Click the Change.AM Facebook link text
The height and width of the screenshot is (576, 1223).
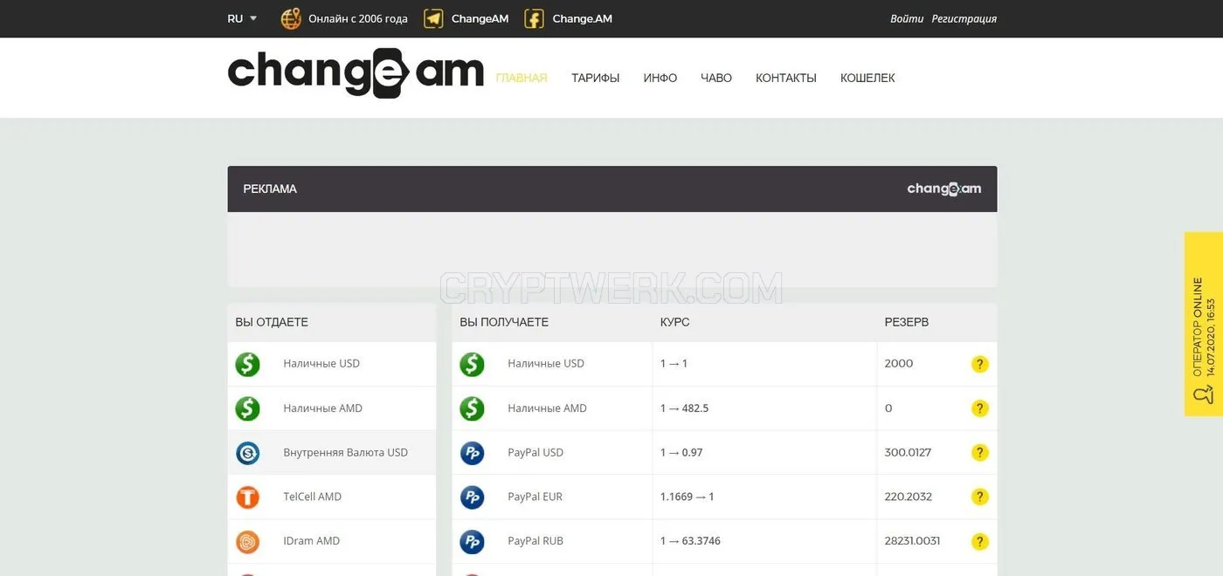(582, 18)
